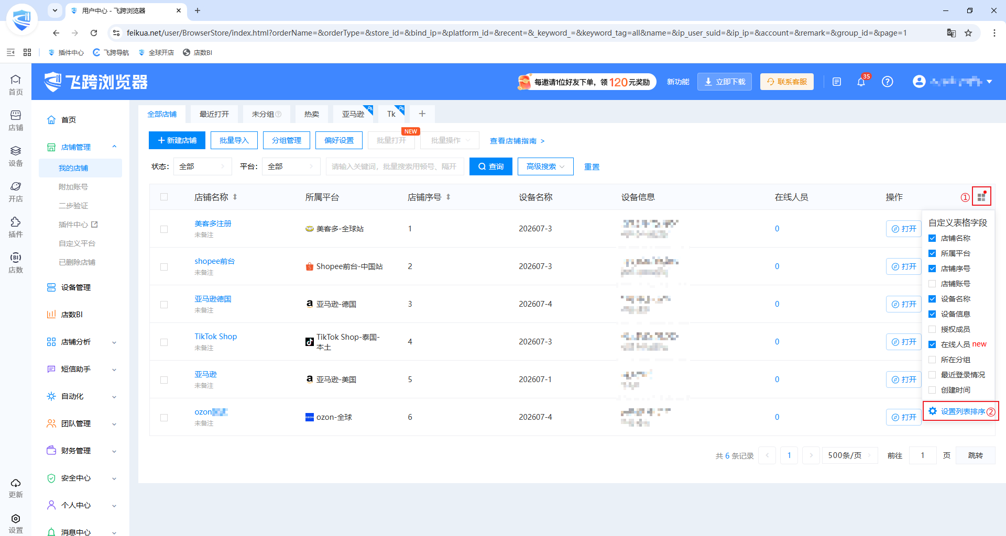Enable the 创建时间 field checkbox
This screenshot has width=1006, height=536.
932,390
